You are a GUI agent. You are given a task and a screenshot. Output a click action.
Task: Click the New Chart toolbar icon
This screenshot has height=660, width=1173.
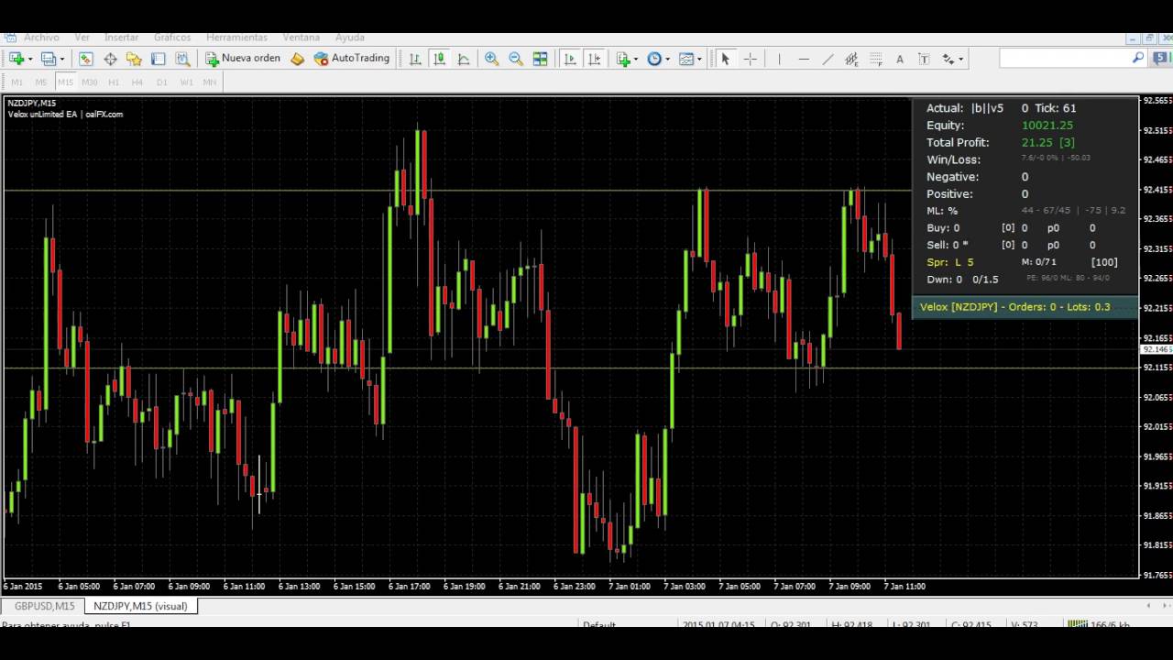[x=16, y=59]
